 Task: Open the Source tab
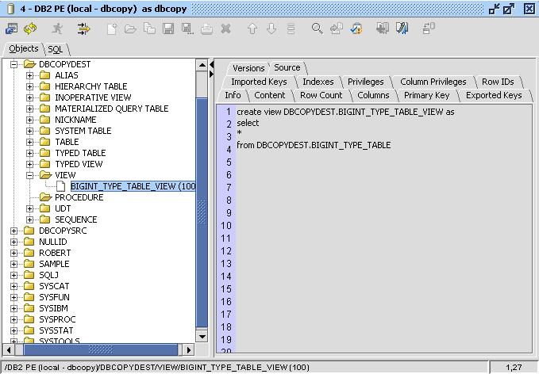287,67
